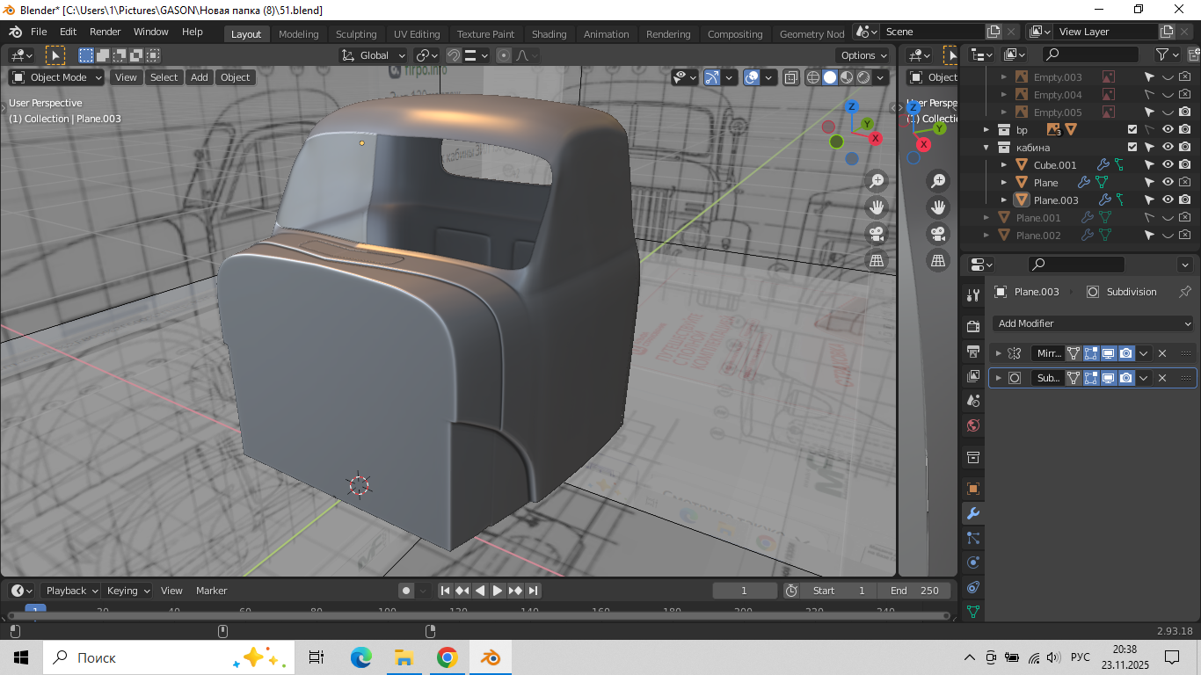Switch to the Sculpting workspace tab
The height and width of the screenshot is (675, 1201).
355,34
